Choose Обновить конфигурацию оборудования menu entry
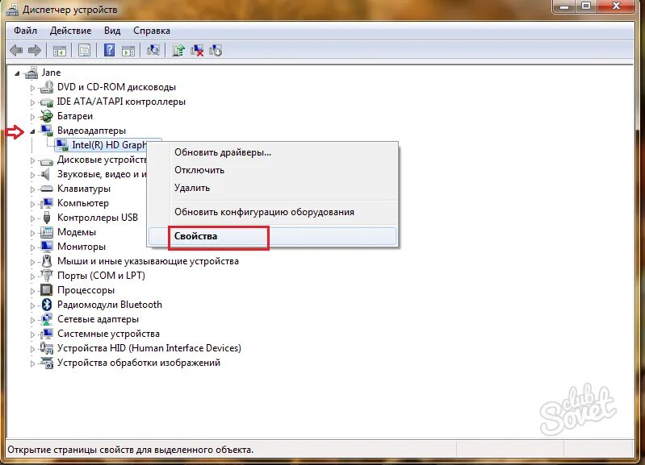 pyautogui.click(x=272, y=212)
